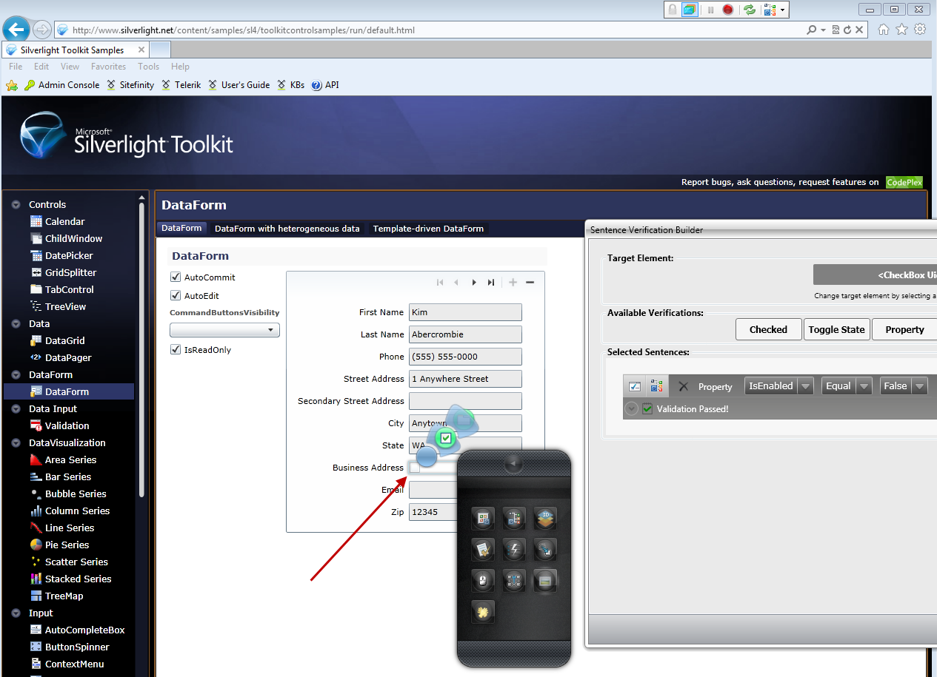
Task: Click the sidebar vertical scrollbar
Action: click(142, 349)
